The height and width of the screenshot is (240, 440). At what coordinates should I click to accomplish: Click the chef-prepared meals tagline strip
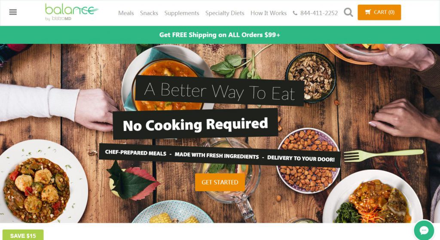pos(220,155)
